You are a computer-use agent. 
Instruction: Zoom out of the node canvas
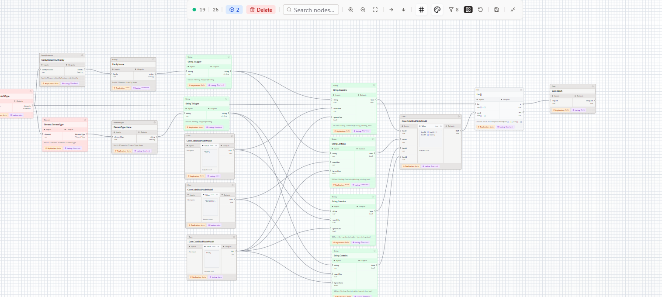363,10
